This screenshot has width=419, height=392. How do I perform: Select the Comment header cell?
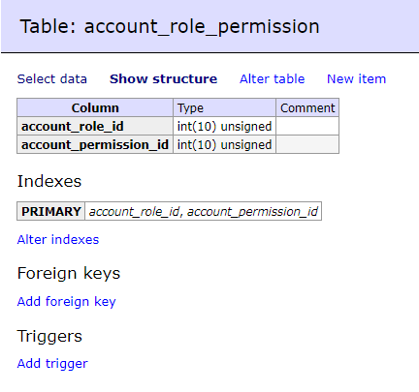coord(307,107)
